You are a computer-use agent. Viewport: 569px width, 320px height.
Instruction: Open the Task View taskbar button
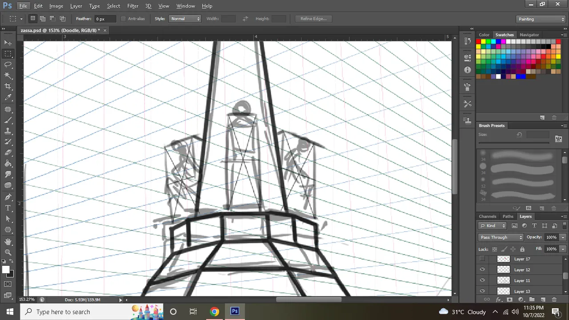[x=193, y=312]
